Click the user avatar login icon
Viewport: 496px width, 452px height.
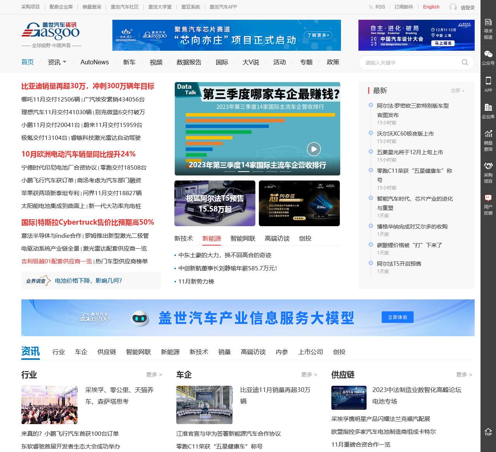(x=453, y=7)
